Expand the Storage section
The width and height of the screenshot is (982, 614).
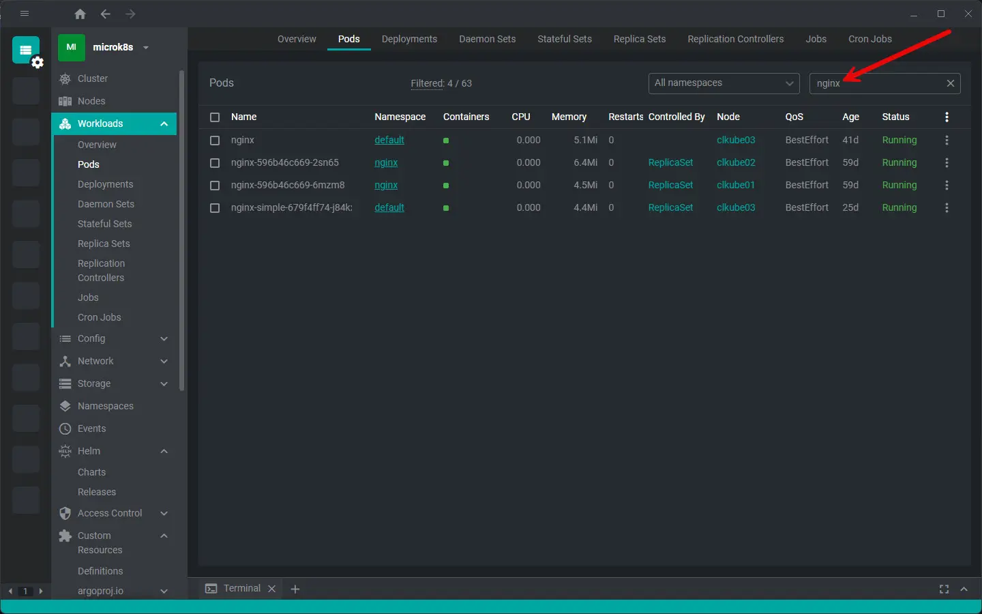pos(164,383)
